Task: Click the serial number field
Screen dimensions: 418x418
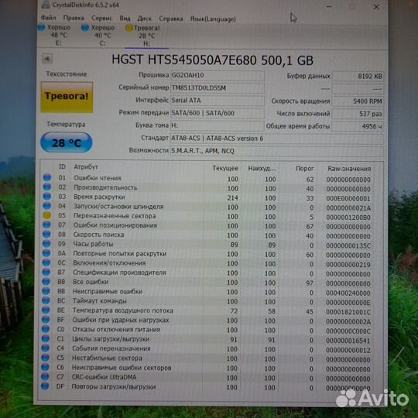Action: 217,88
